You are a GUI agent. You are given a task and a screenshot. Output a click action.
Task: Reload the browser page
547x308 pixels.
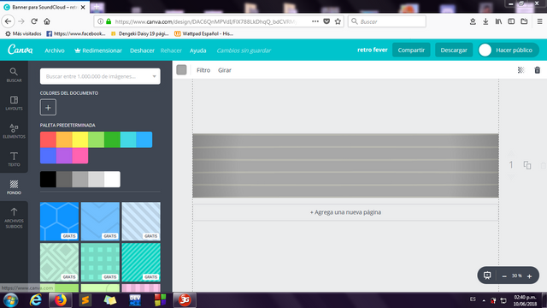click(34, 21)
